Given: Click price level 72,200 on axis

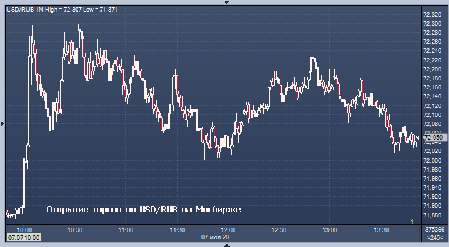Looking at the screenshot, I should [x=432, y=69].
